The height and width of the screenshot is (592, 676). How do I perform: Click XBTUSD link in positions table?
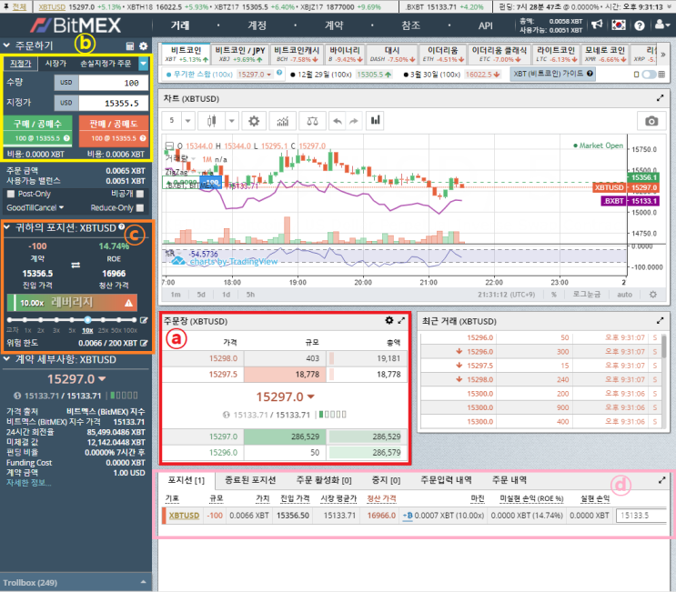[x=184, y=516]
